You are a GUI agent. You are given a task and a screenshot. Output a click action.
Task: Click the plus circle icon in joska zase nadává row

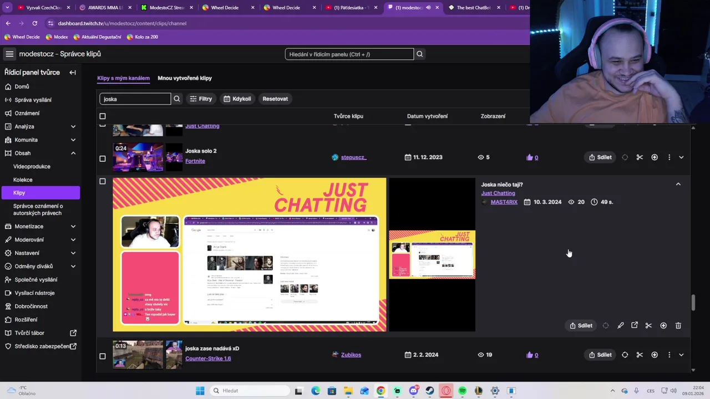(x=655, y=355)
